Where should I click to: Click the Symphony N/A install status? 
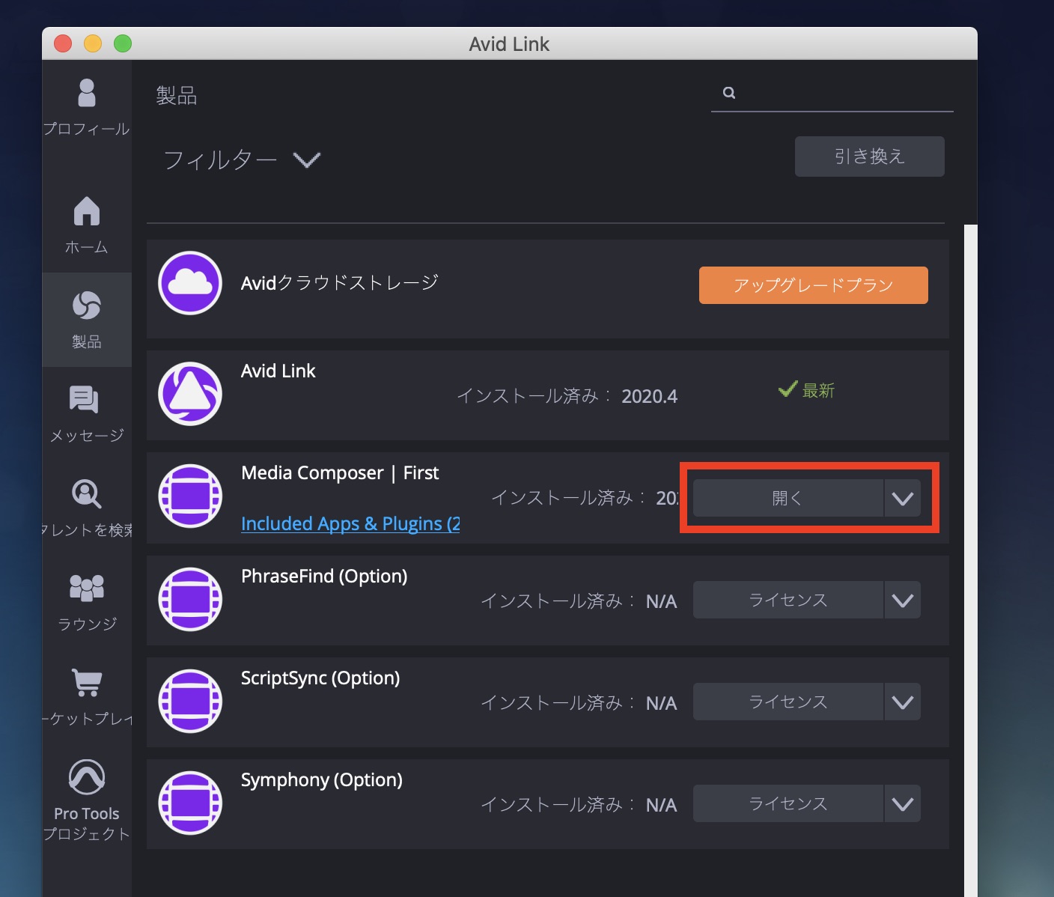(x=662, y=805)
